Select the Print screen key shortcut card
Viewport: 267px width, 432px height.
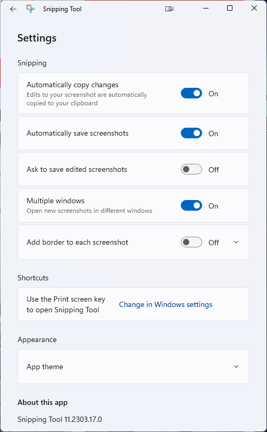(133, 304)
